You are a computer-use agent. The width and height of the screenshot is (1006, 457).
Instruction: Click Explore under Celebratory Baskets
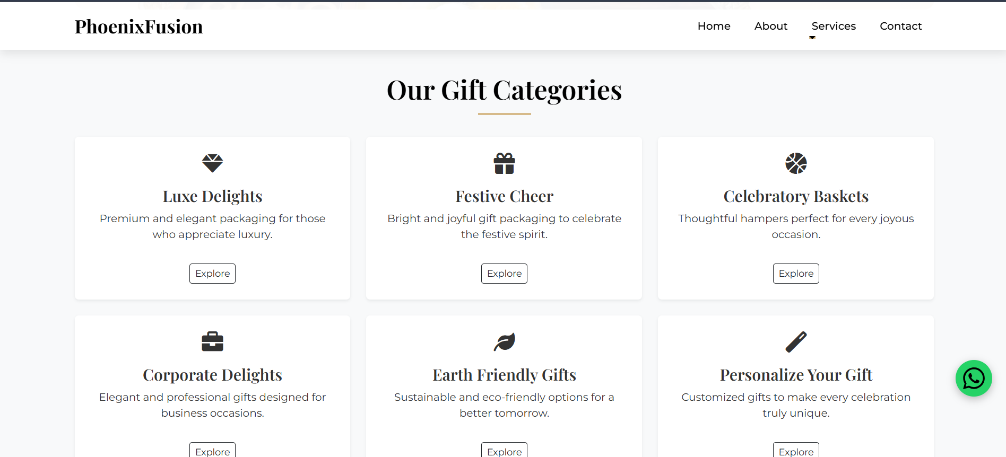pyautogui.click(x=796, y=273)
